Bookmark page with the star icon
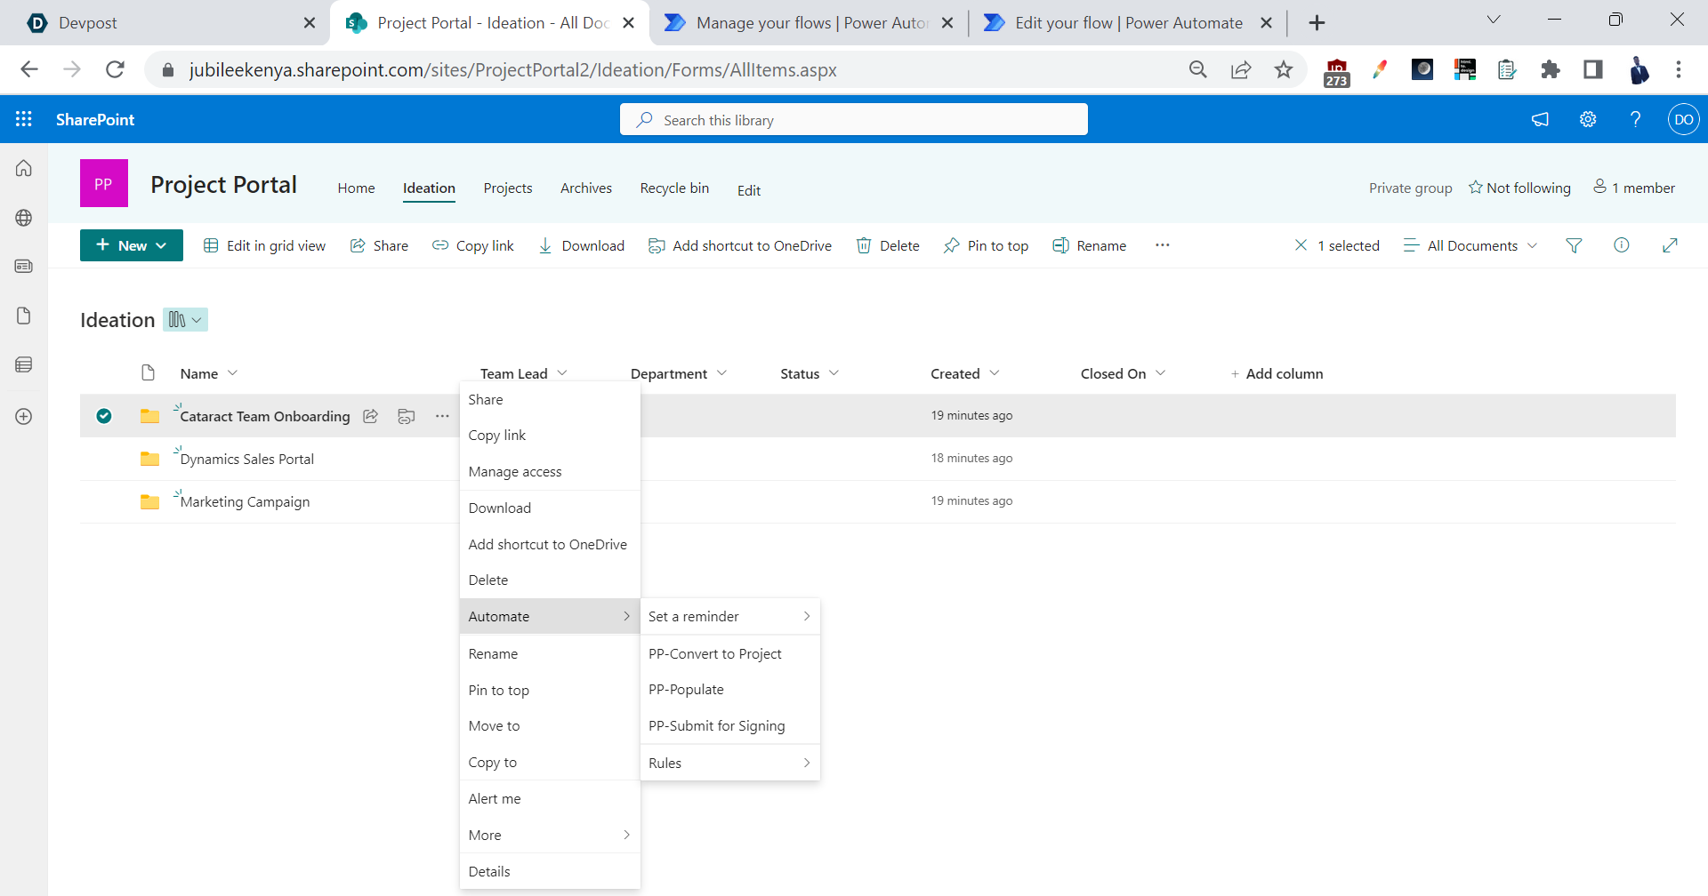Viewport: 1708px width, 896px height. point(1283,69)
